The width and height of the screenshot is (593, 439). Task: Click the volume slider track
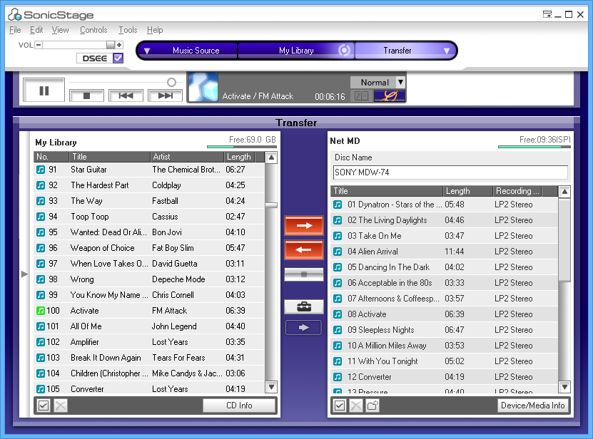75,45
